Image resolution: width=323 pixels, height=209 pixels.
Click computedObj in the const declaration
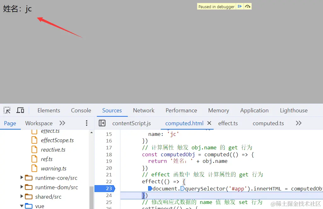177,154
